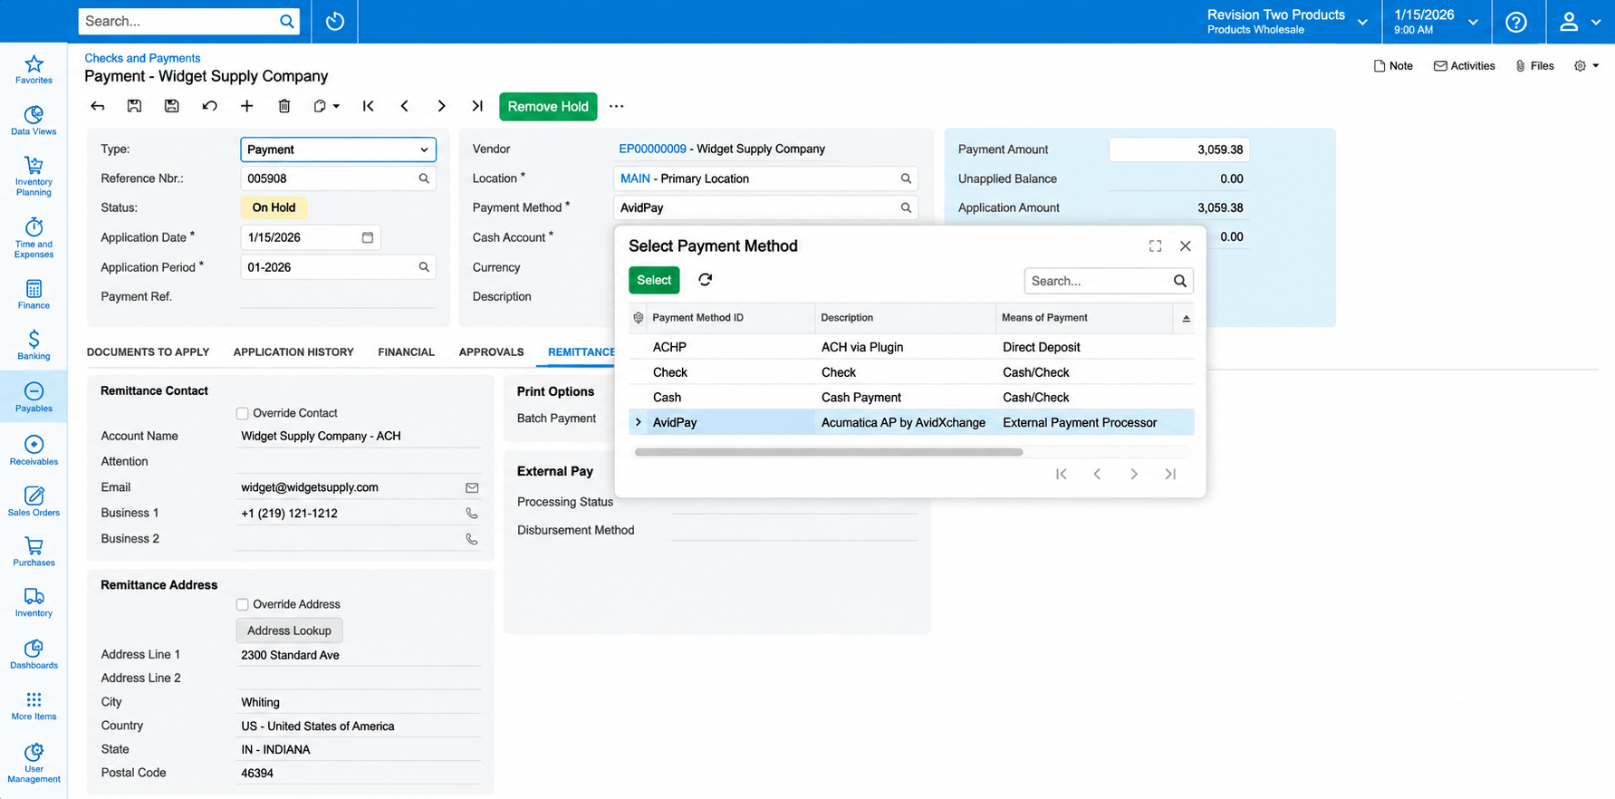The height and width of the screenshot is (799, 1615).
Task: Click the global Search field
Action: click(188, 21)
